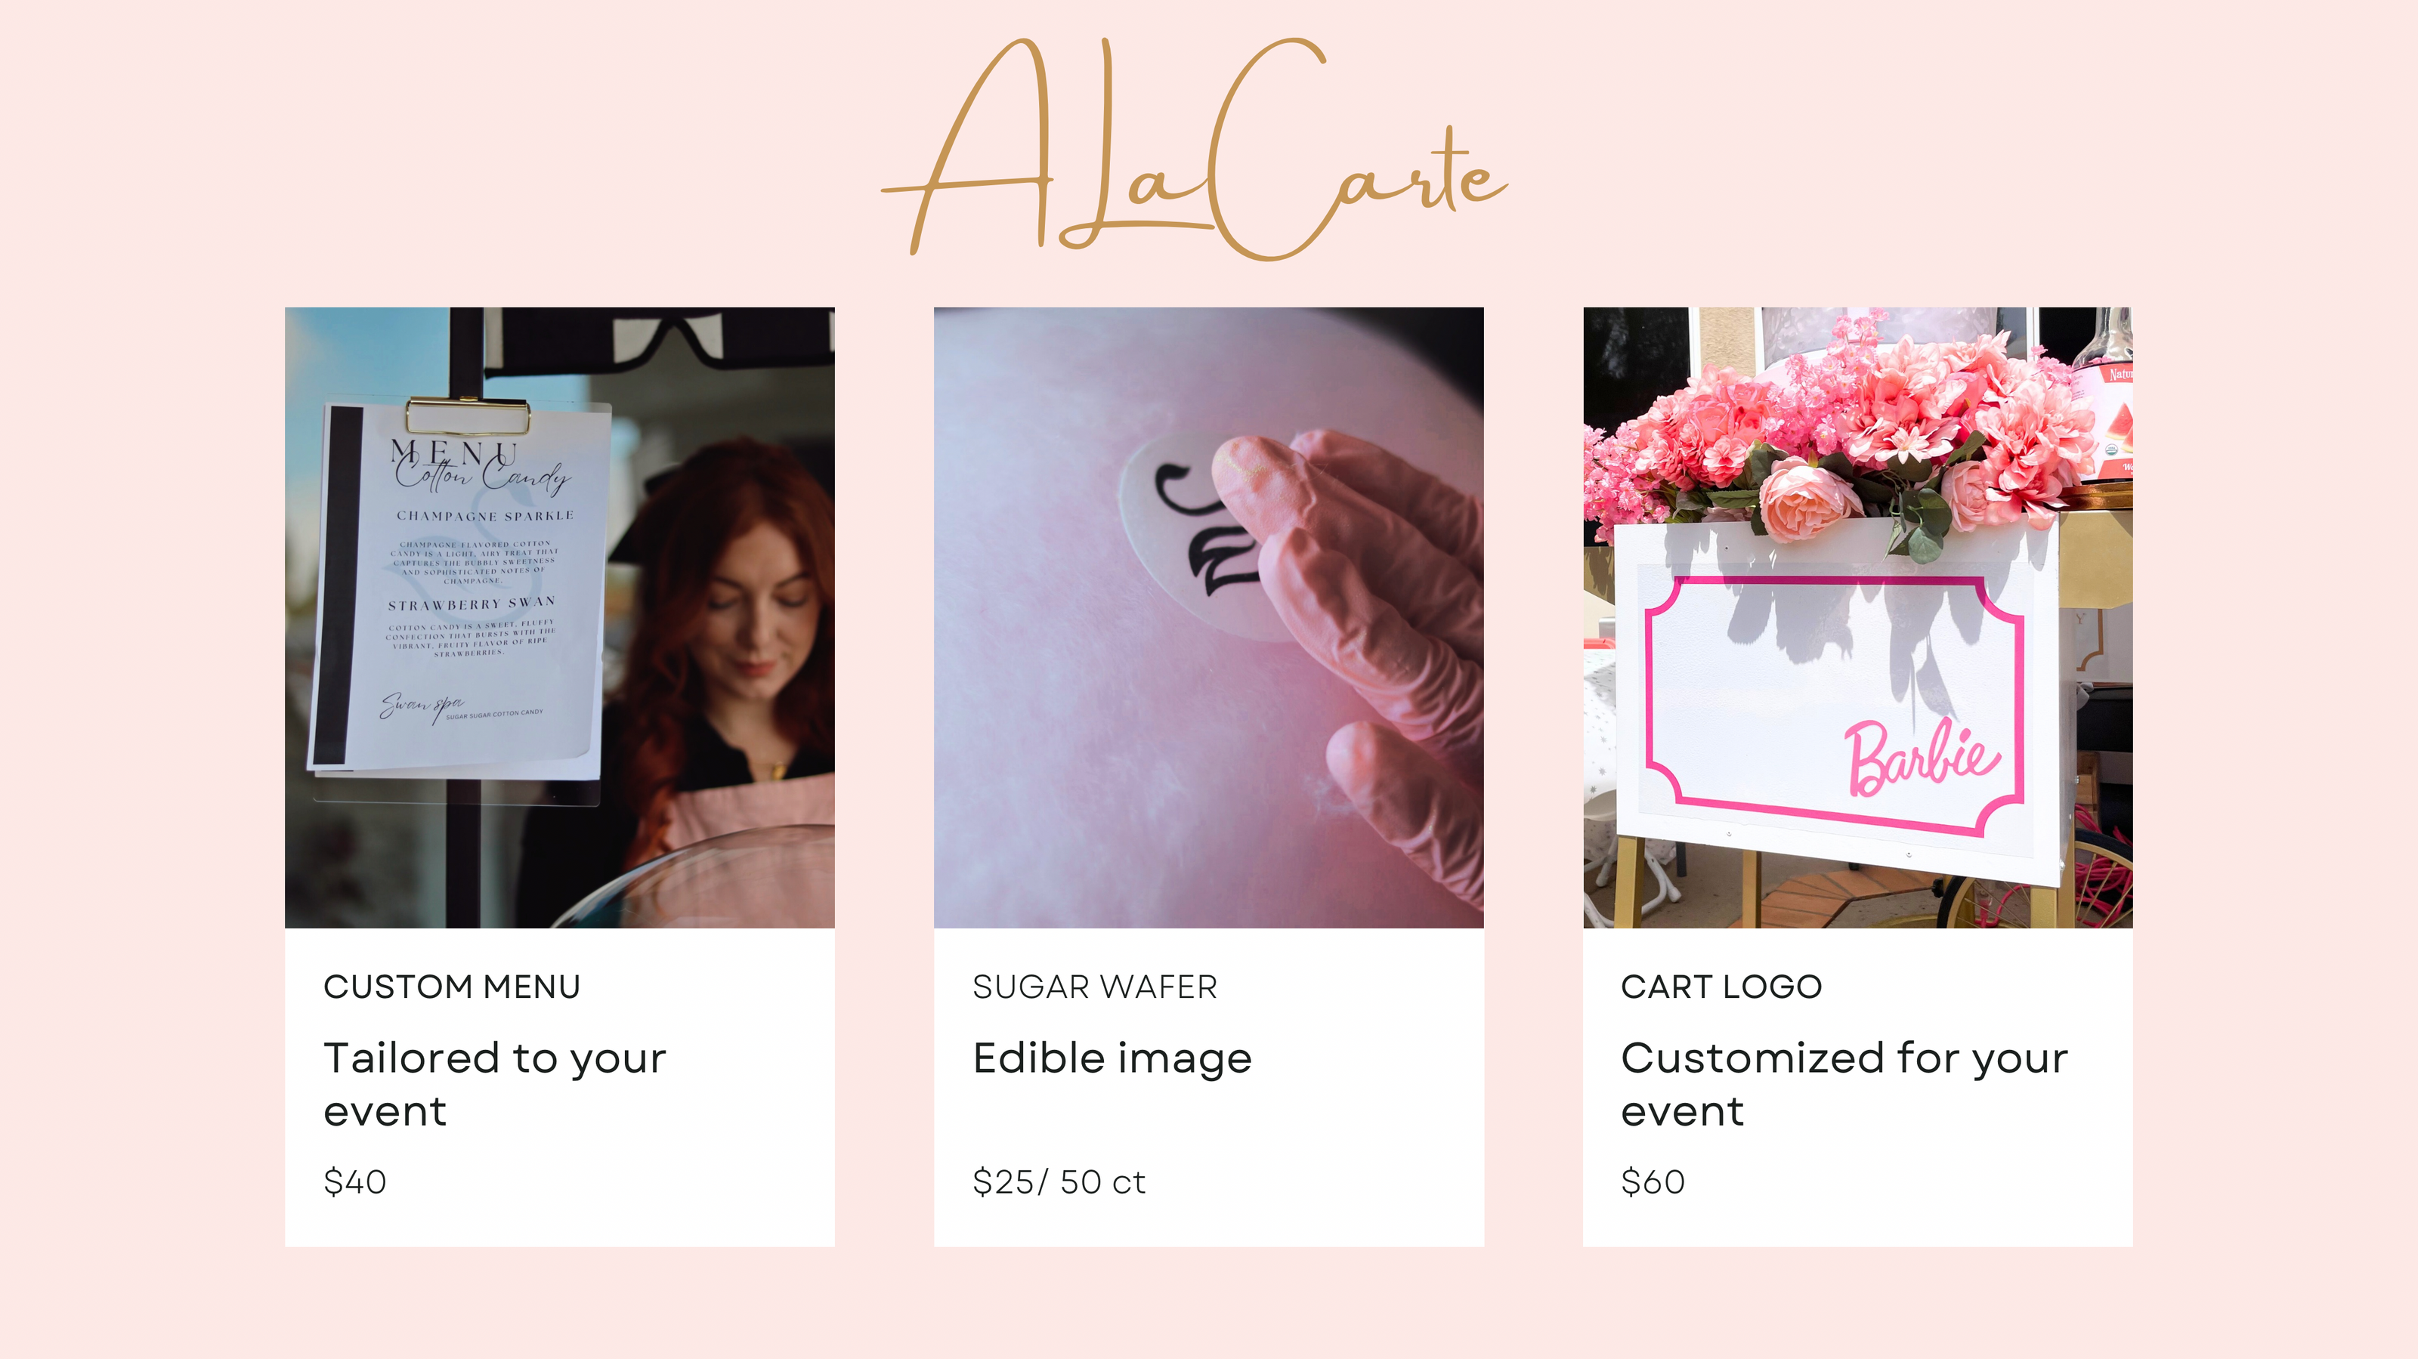The height and width of the screenshot is (1359, 2418).
Task: Click the $40 price
Action: point(355,1181)
